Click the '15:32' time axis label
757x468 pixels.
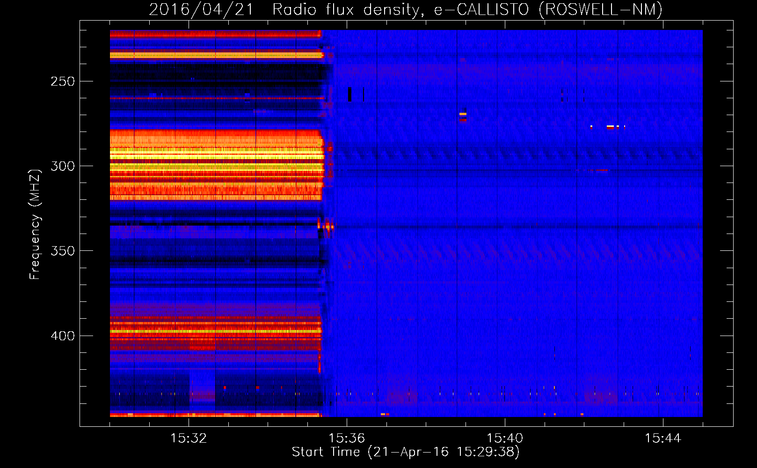(189, 438)
